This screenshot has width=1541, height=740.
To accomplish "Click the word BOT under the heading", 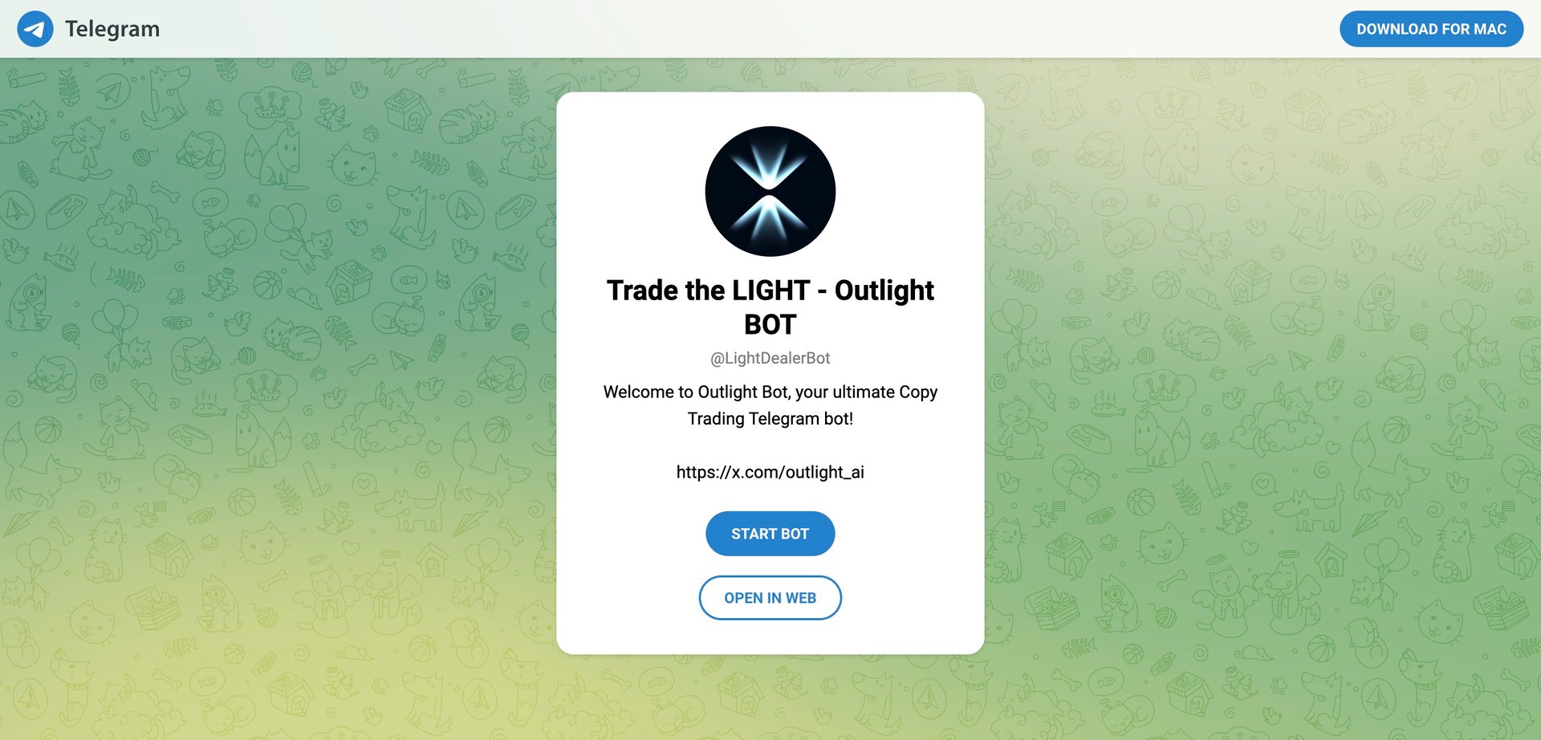I will click(770, 324).
